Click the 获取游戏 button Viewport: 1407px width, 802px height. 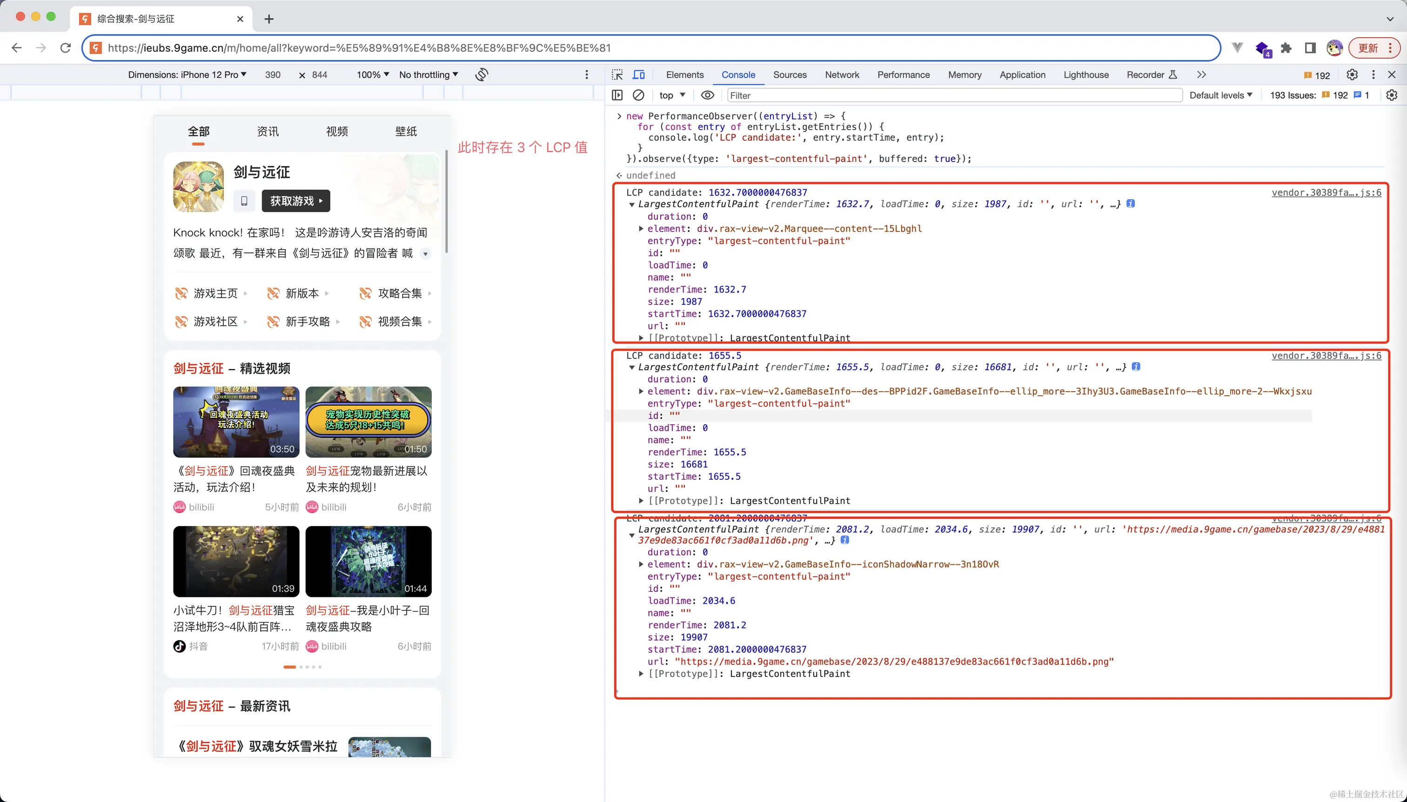[x=296, y=201]
